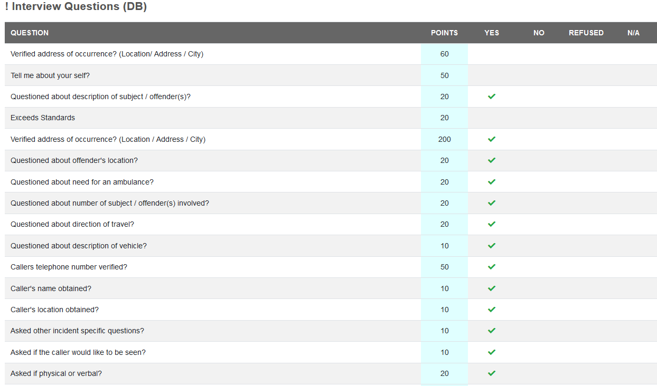
Task: Click the YES column header
Action: tap(492, 33)
